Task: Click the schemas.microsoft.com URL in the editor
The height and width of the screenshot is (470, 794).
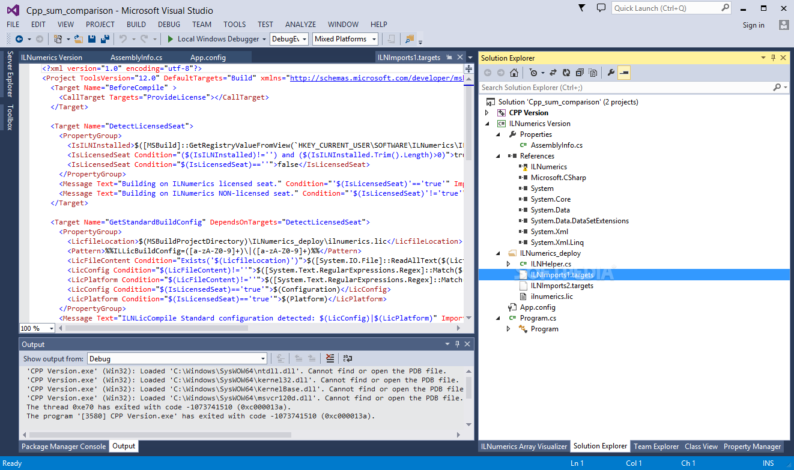Action: click(377, 78)
